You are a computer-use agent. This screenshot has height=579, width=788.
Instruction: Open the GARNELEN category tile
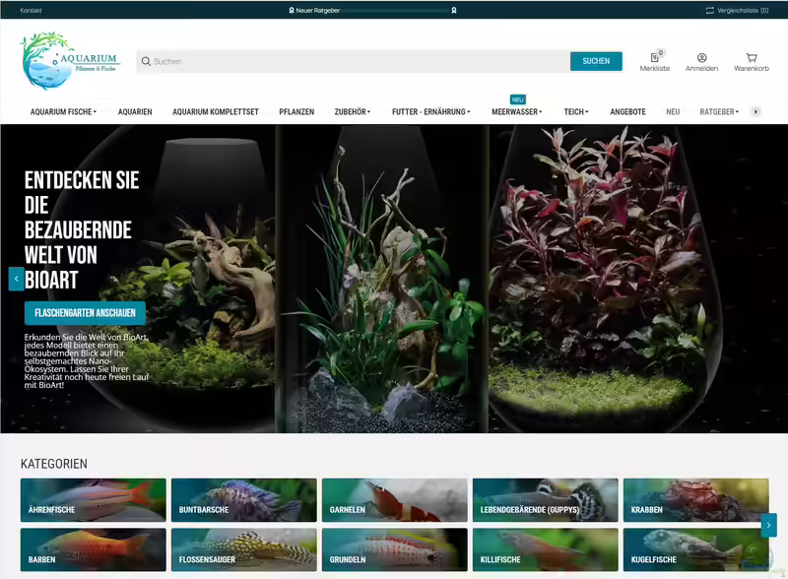coord(394,500)
